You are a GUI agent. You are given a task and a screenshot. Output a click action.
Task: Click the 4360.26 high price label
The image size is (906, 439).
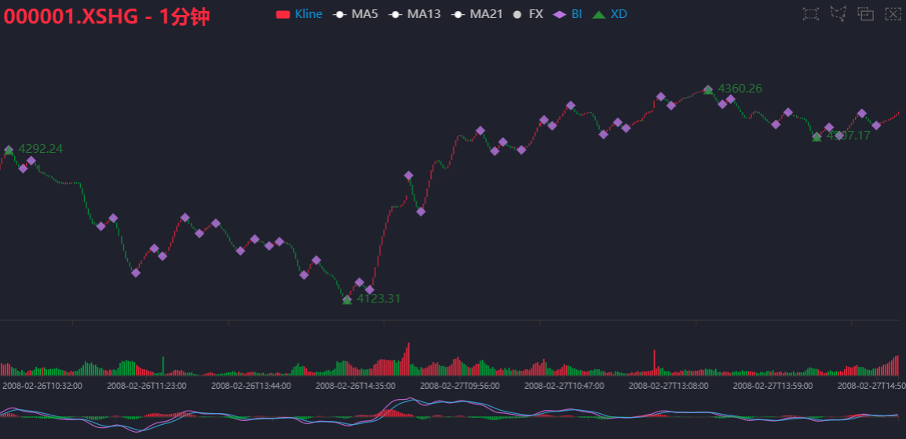[x=740, y=89]
